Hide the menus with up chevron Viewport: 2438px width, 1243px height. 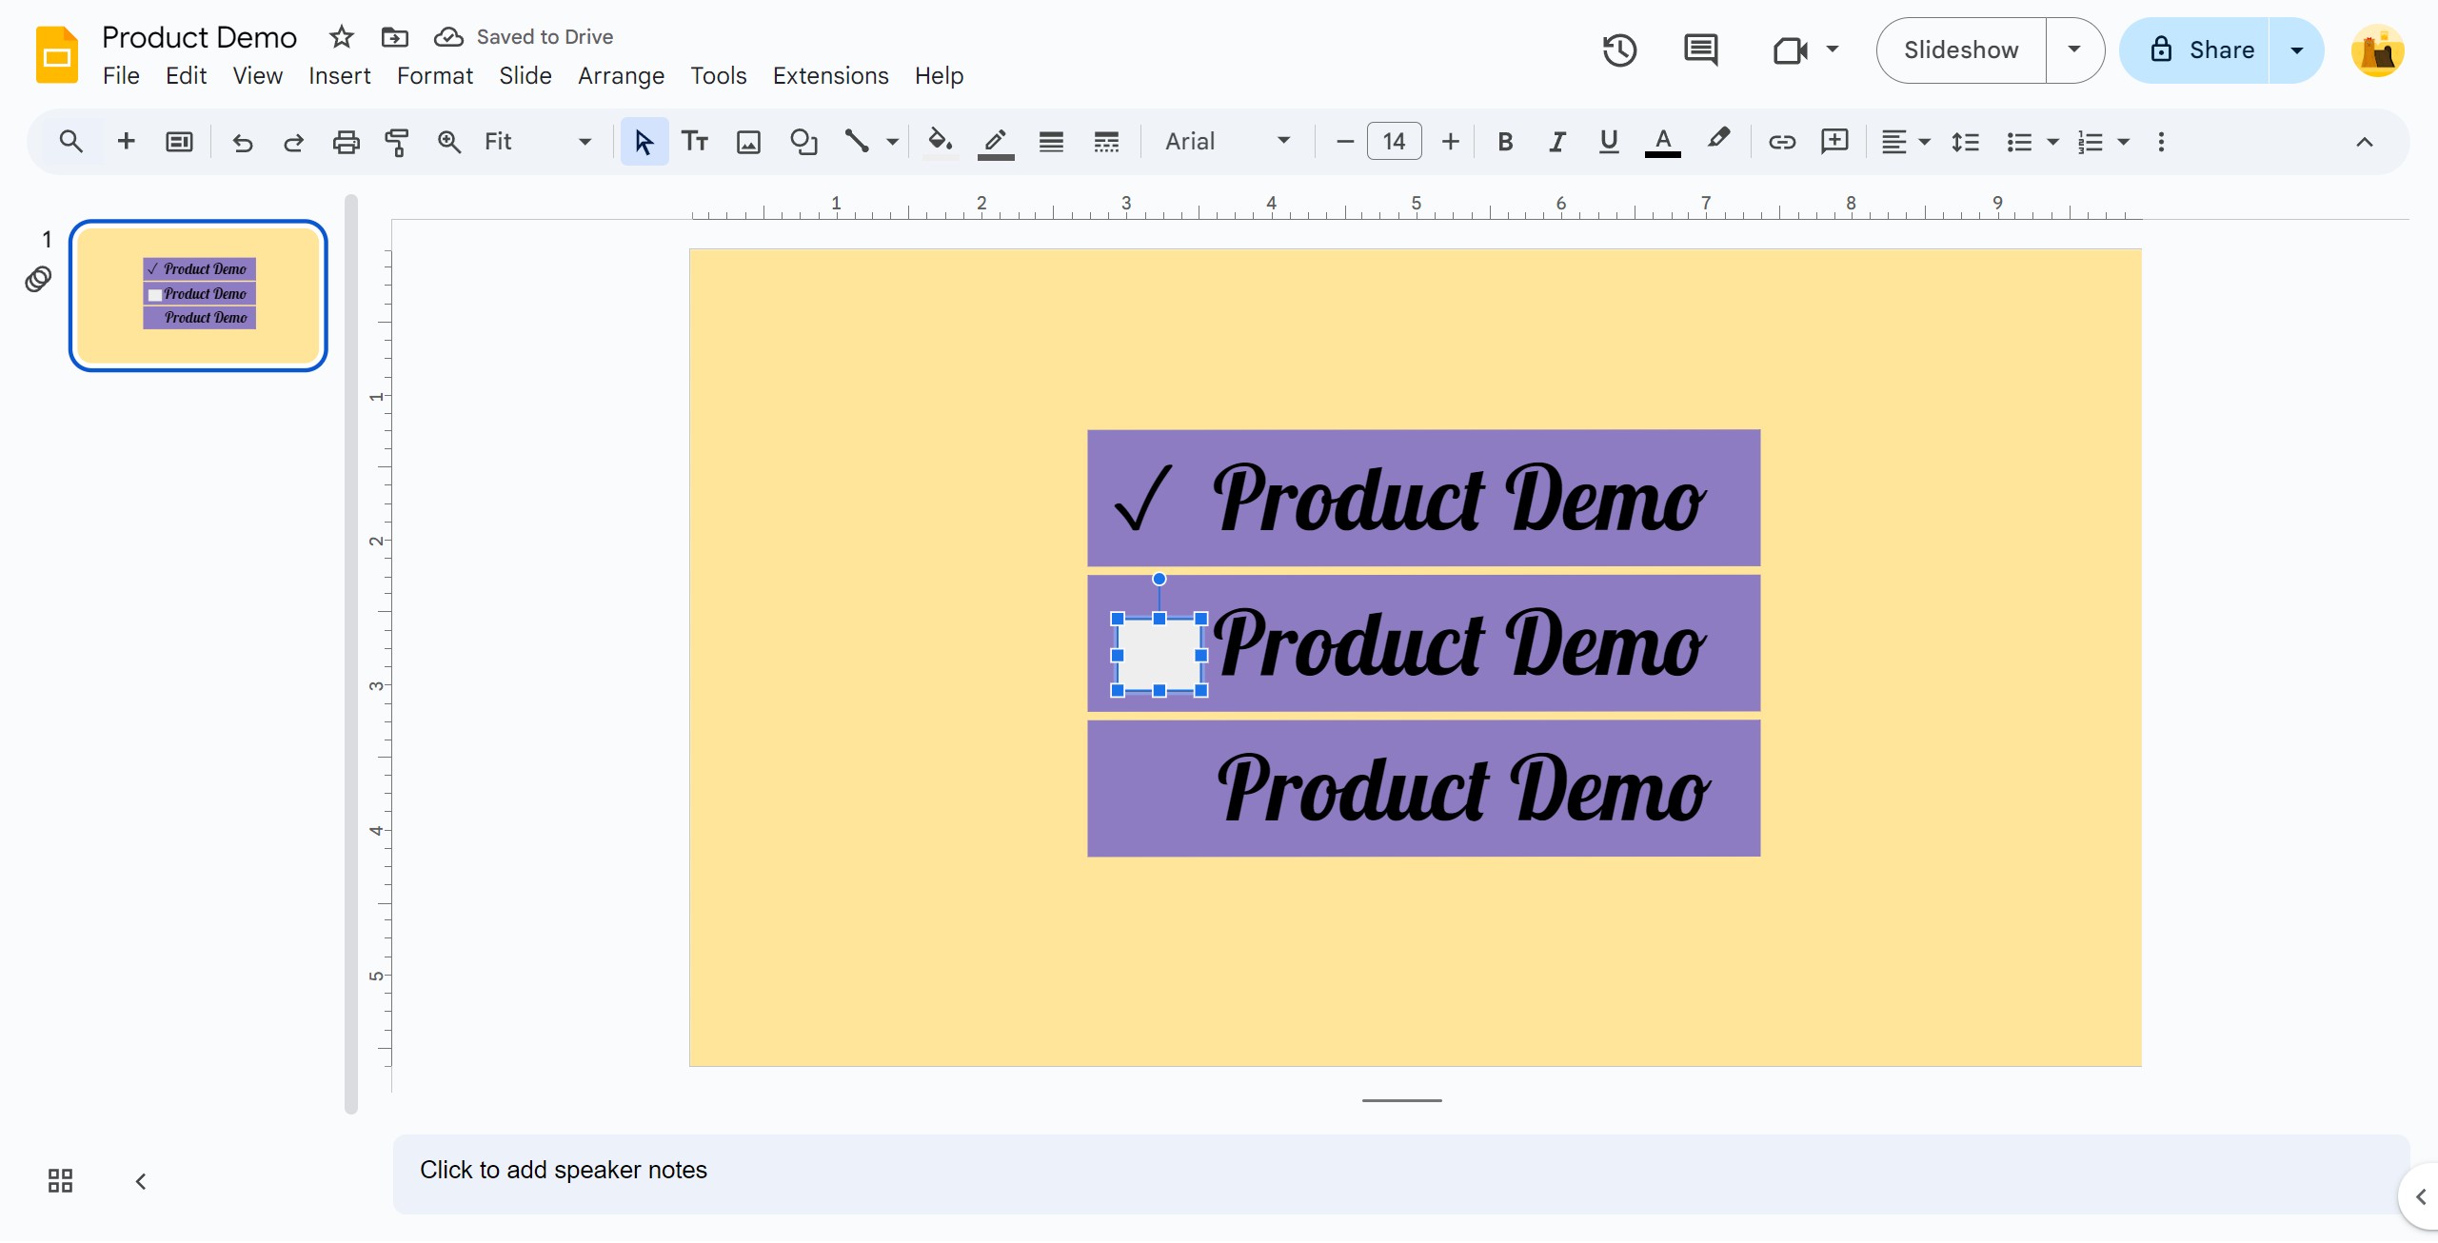coord(2364,142)
